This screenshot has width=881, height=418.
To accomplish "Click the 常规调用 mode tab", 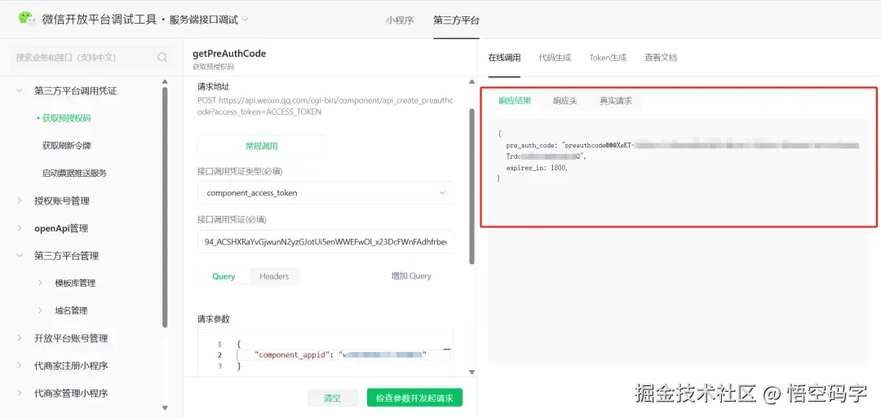I will pyautogui.click(x=261, y=146).
